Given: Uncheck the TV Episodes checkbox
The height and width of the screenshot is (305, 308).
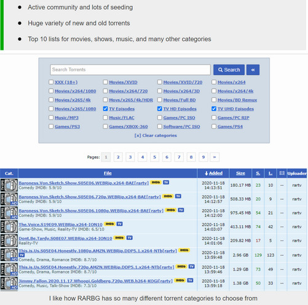Looking at the screenshot, I should pyautogui.click(x=105, y=109).
